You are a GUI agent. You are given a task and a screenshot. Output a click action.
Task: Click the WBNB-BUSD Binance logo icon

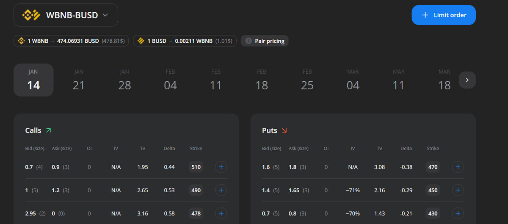tap(31, 15)
